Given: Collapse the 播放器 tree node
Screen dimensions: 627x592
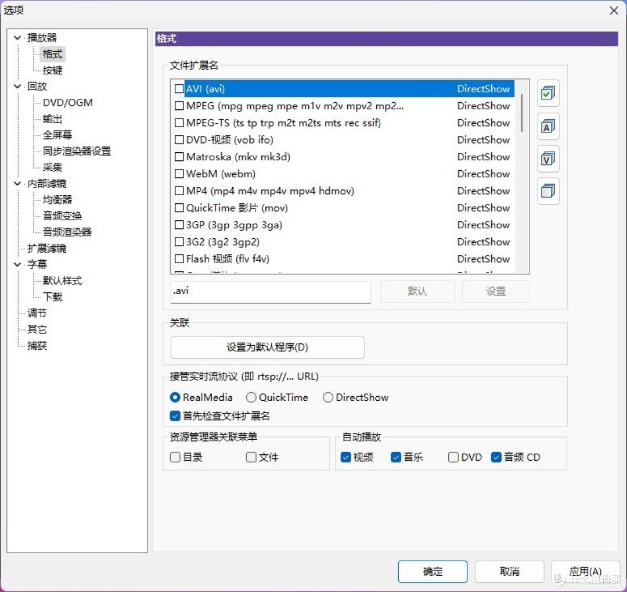Looking at the screenshot, I should [x=17, y=38].
